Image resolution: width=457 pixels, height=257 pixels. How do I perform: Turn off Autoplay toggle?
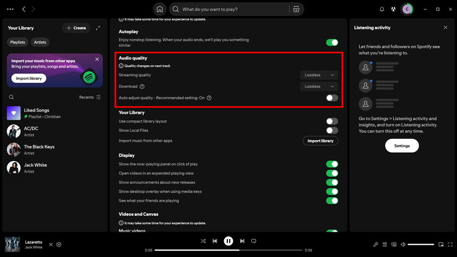(x=332, y=43)
